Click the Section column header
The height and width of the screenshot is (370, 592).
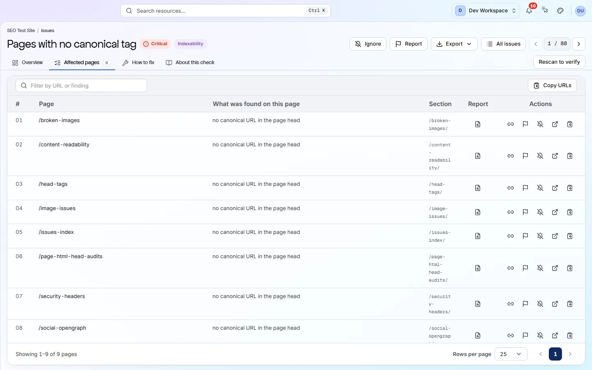[x=440, y=104]
